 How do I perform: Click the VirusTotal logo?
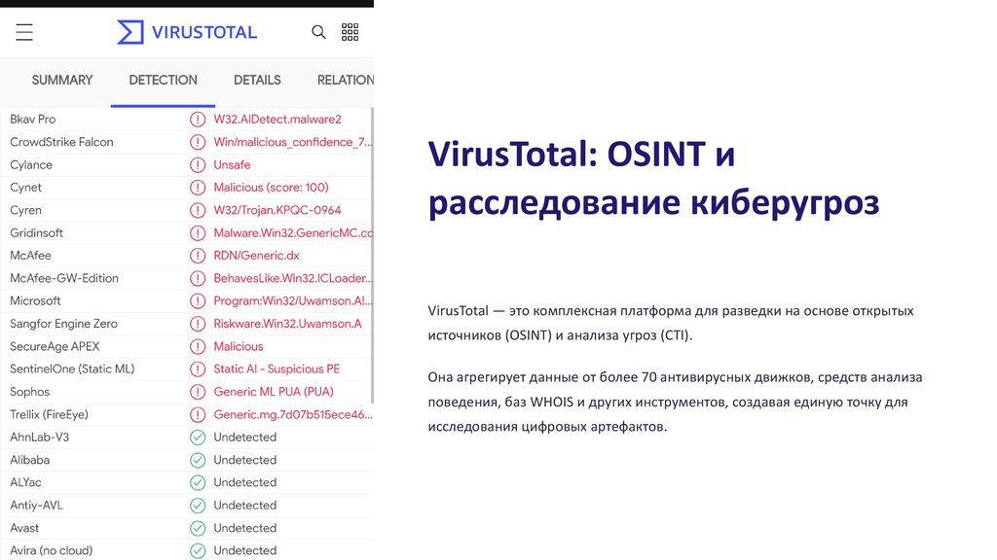tap(187, 32)
